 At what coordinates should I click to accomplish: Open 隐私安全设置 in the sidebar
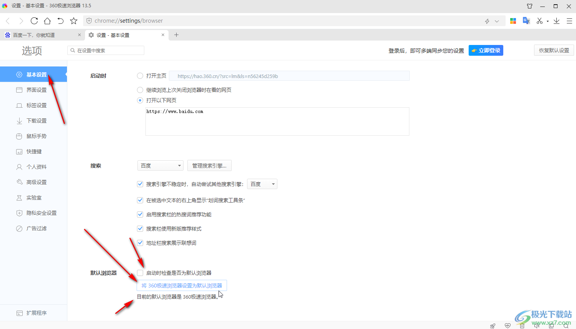[33, 213]
